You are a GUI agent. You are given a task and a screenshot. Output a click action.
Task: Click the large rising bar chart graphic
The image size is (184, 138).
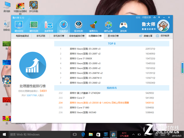(32, 65)
